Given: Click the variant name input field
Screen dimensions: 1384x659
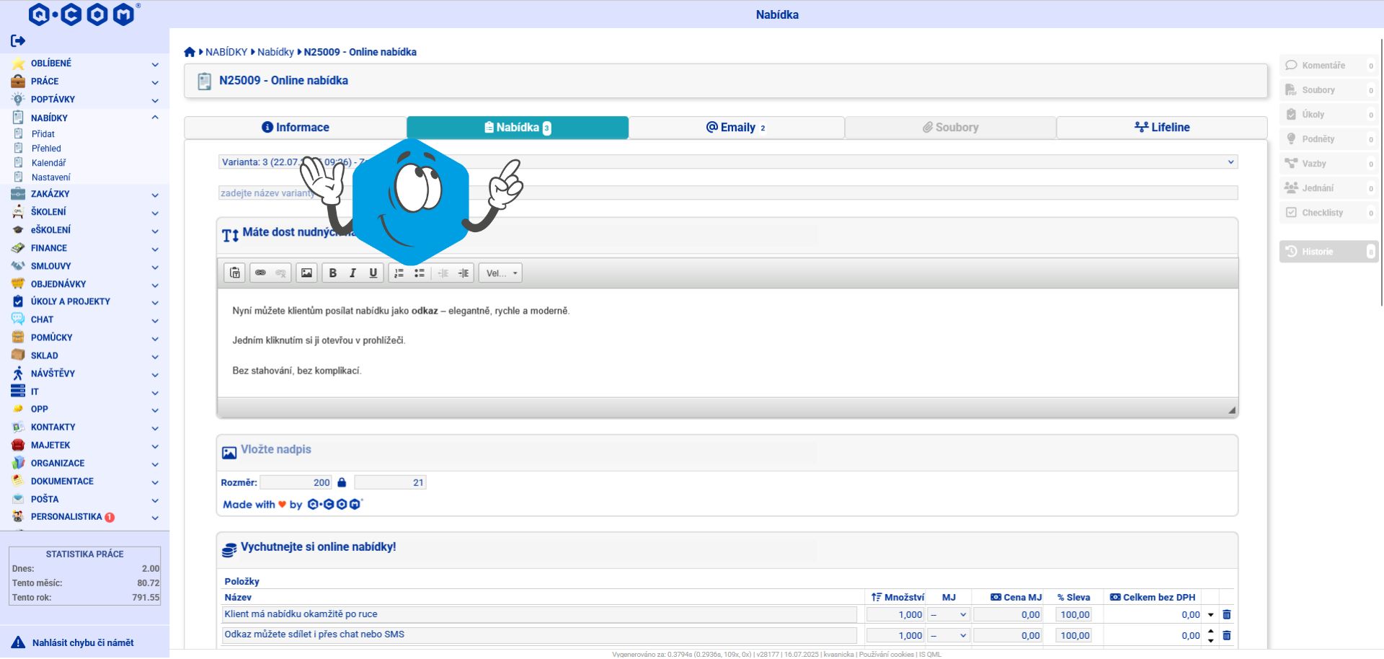Looking at the screenshot, I should coord(728,193).
